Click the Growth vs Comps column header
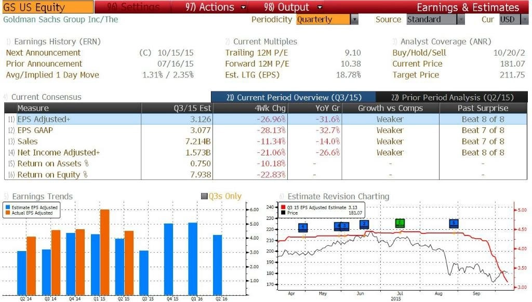 [x=390, y=108]
